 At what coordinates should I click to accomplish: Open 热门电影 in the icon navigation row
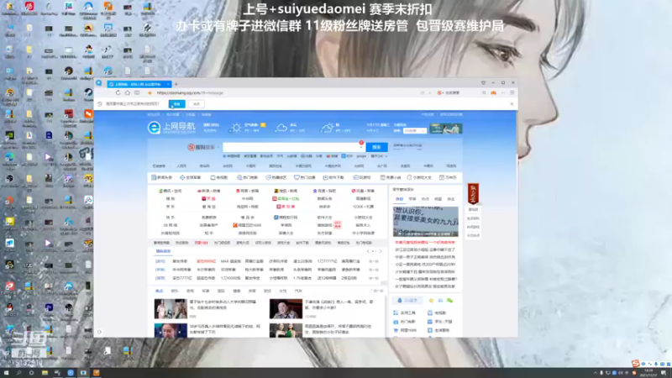coord(247,177)
